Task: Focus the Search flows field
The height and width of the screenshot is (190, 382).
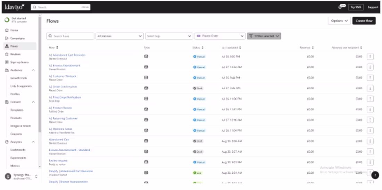Action: tap(70, 36)
